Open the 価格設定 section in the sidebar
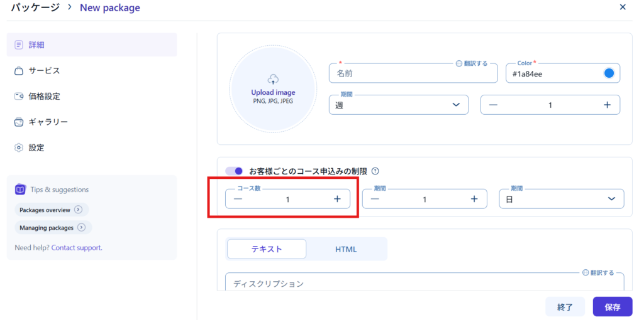The image size is (644, 320). (x=44, y=97)
